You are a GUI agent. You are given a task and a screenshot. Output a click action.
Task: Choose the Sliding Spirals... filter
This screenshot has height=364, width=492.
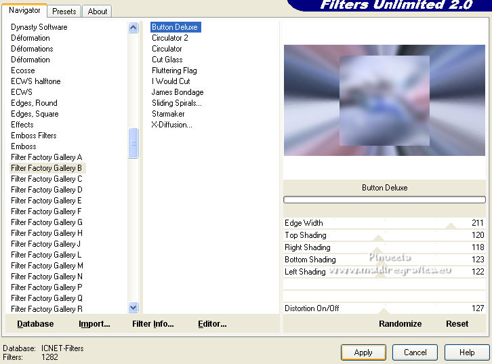tap(177, 103)
